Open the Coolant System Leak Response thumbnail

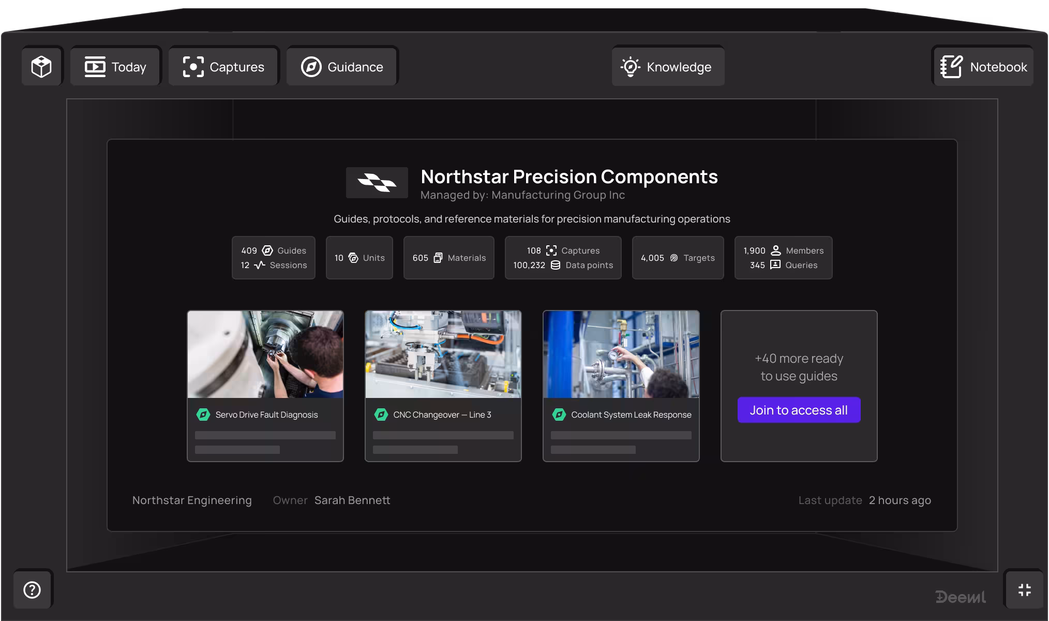621,354
